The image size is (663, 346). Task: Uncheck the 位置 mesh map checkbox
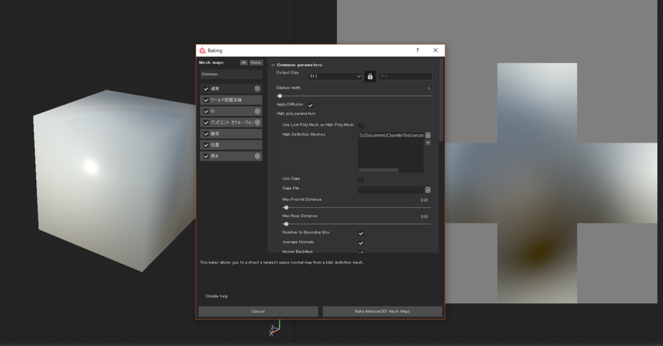(206, 145)
